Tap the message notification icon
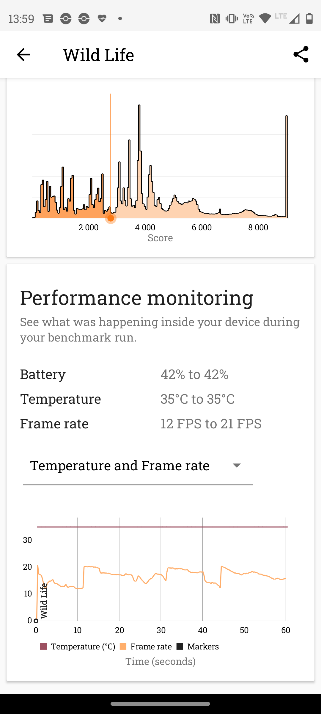The width and height of the screenshot is (321, 714). 48,19
